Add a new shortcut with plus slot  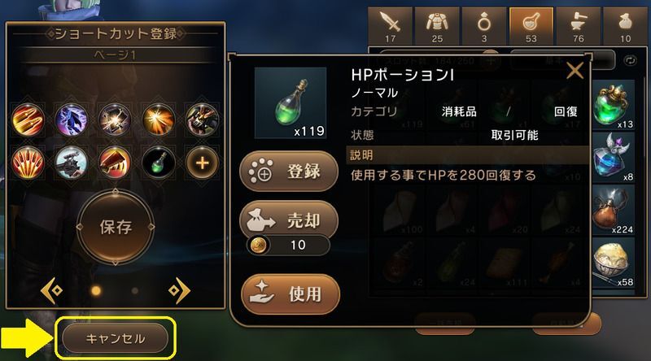click(x=202, y=163)
